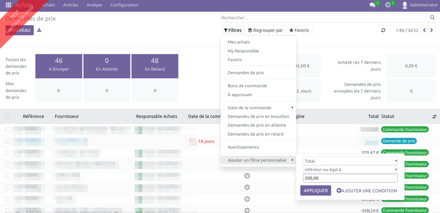Image resolution: width=440 pixels, height=213 pixels.
Task: Click the search magnifier icon
Action: pos(433,18)
